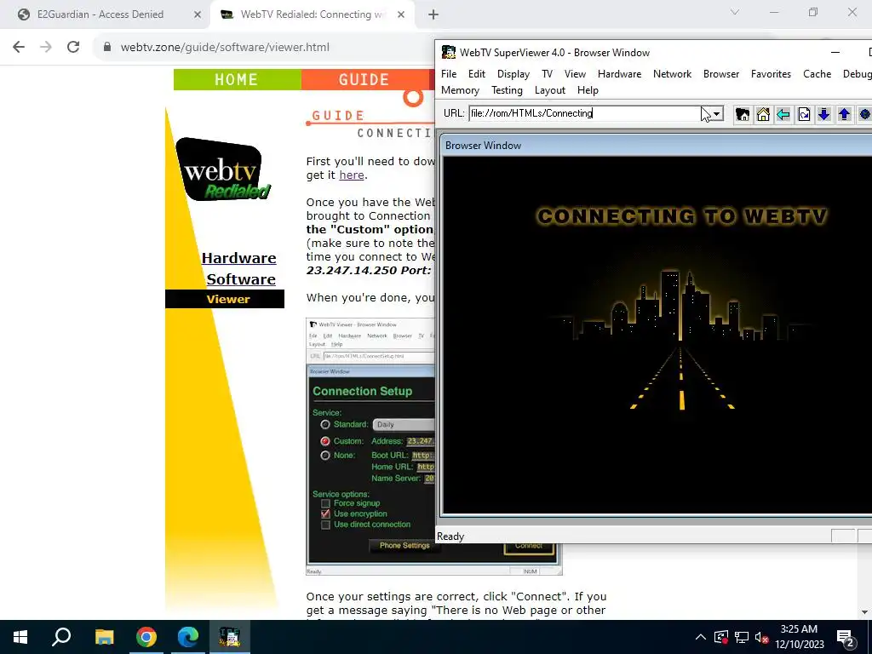The image size is (872, 654).
Task: Open a new Chrome tab with plus button
Action: coord(433,14)
